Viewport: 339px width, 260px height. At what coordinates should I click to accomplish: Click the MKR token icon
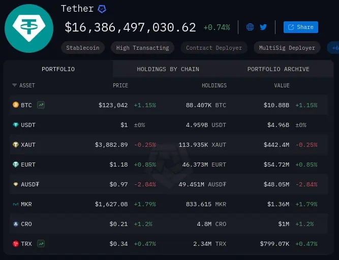(15, 204)
